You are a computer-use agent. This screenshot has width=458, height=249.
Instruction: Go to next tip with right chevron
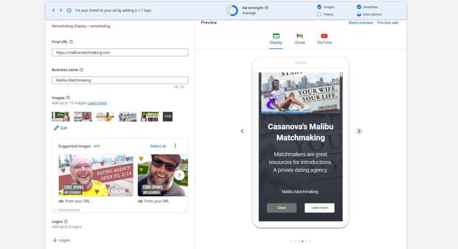(x=61, y=10)
